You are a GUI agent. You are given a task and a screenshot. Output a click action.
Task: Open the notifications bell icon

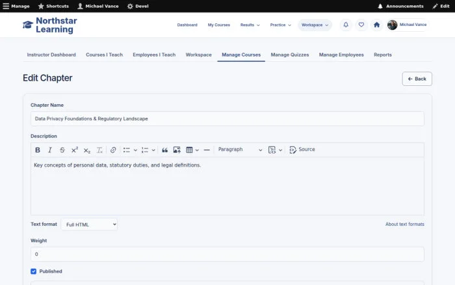(x=346, y=25)
